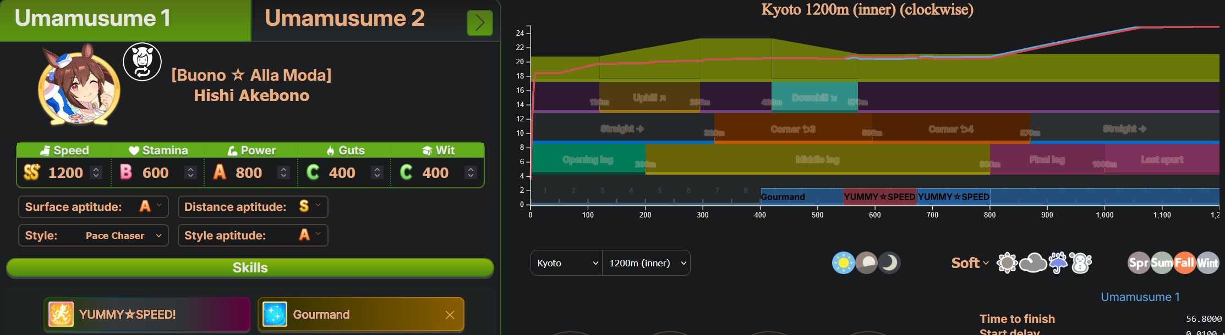Click the Speed stat header label
Image resolution: width=1225 pixels, height=335 pixels.
tap(64, 150)
